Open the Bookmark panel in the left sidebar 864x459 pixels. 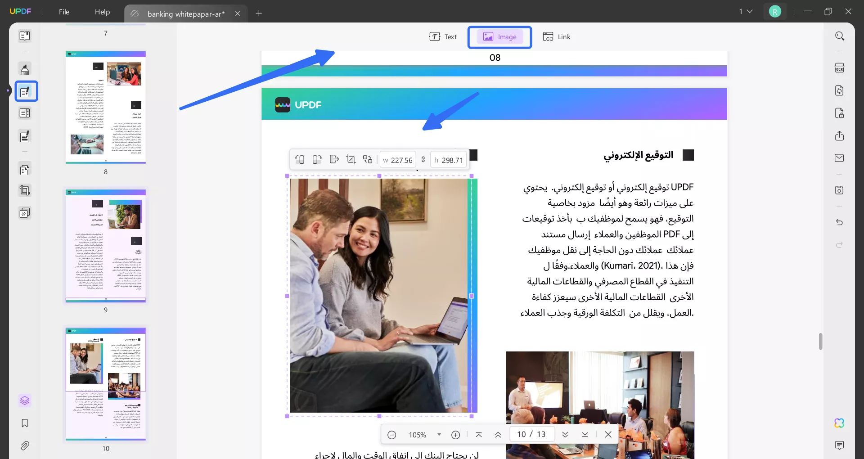tap(25, 423)
